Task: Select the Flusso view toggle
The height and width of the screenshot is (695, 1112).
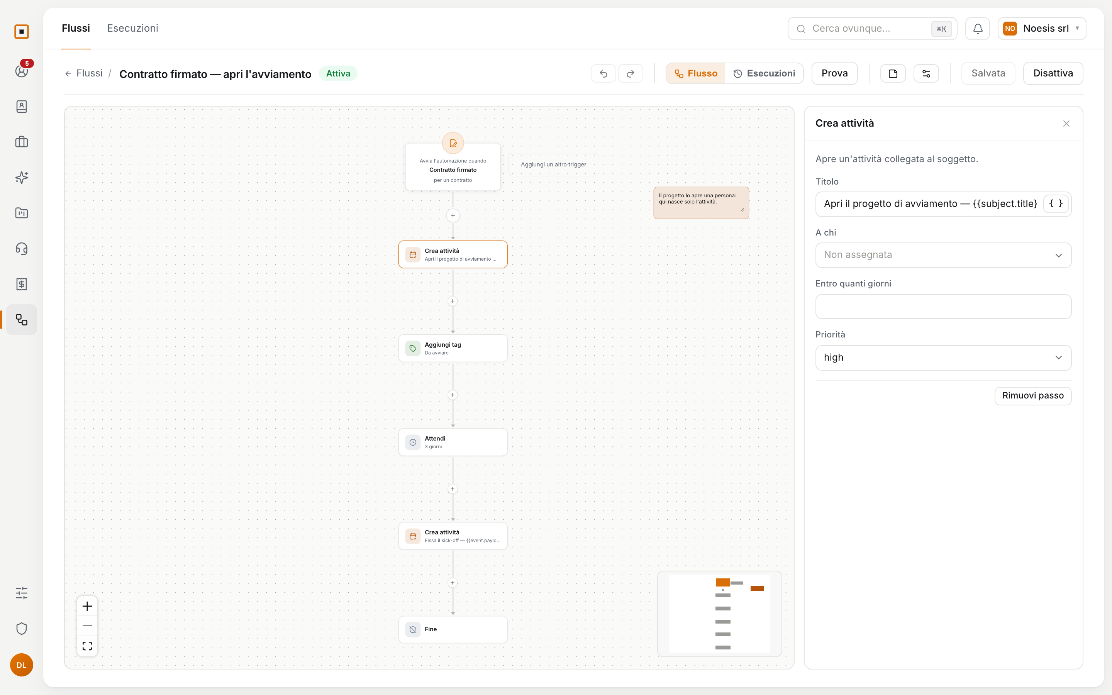Action: [695, 73]
